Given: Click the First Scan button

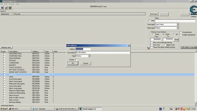Looking at the screenshot, I should (154, 14).
